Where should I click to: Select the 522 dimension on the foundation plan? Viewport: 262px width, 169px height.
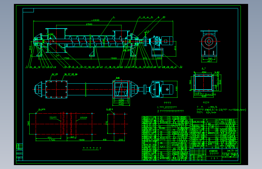pyautogui.click(x=50, y=137)
